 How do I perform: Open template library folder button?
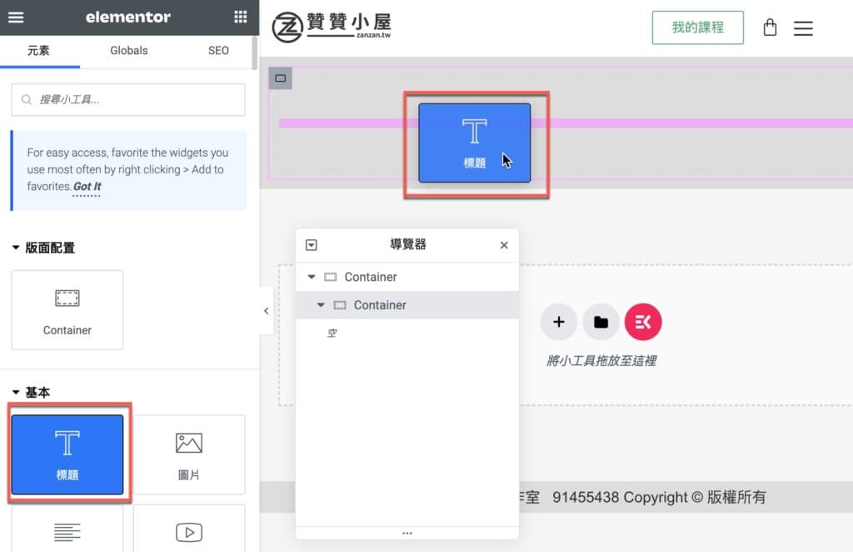[601, 322]
